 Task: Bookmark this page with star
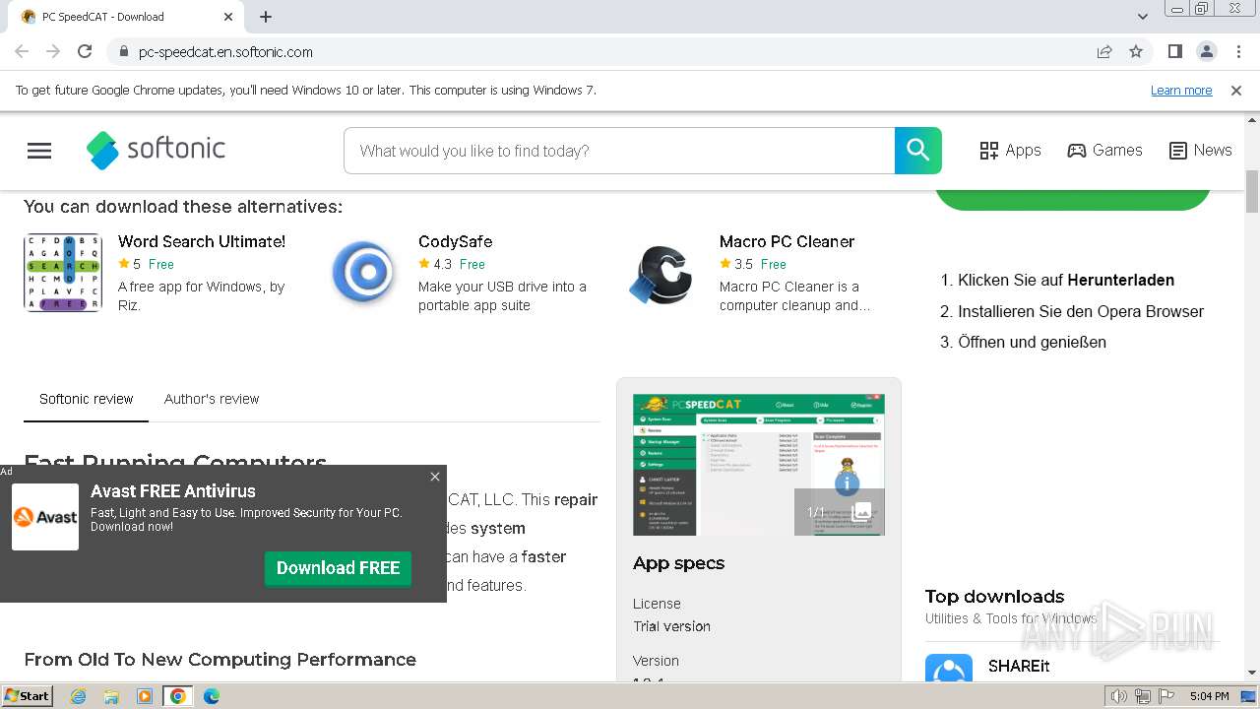(x=1136, y=51)
